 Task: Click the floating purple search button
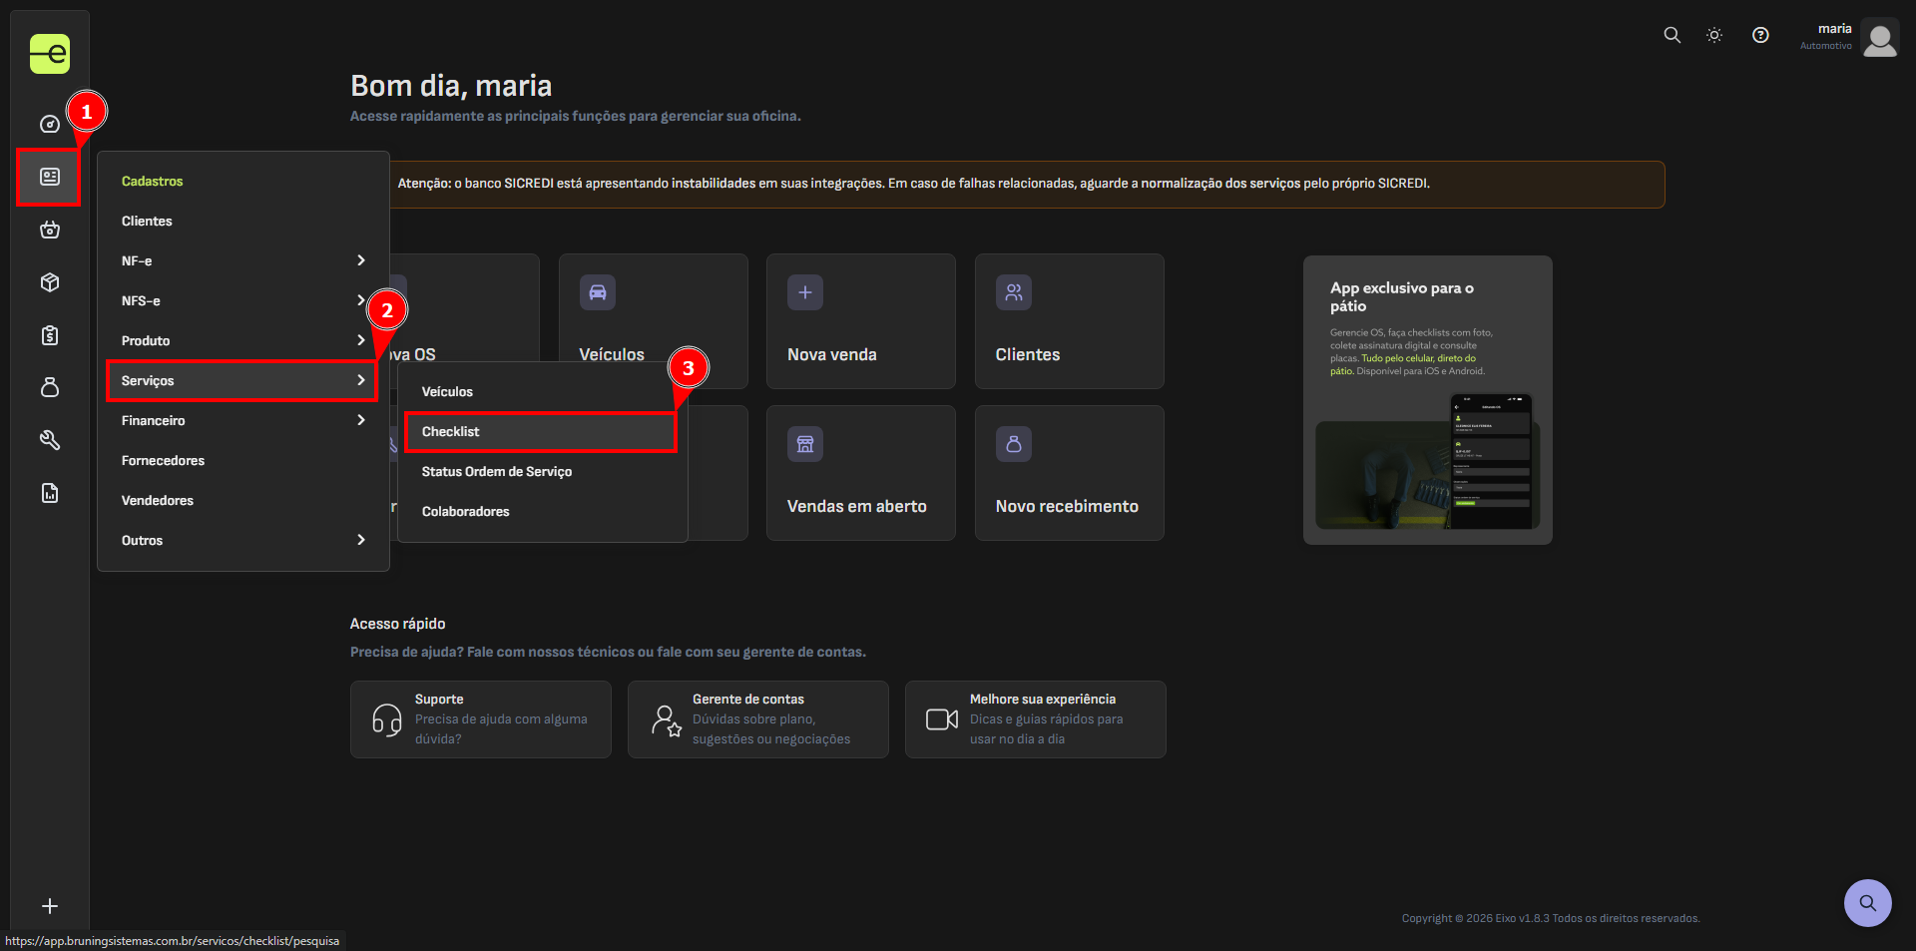tap(1868, 903)
